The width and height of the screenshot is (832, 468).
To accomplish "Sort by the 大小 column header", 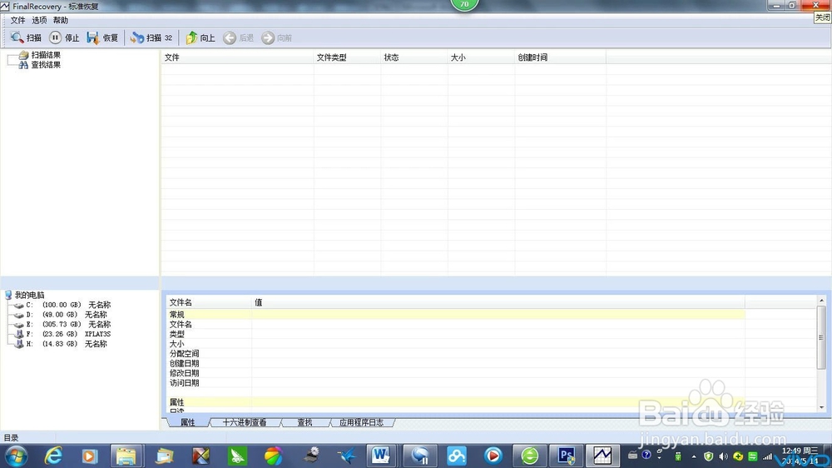I will 481,57.
